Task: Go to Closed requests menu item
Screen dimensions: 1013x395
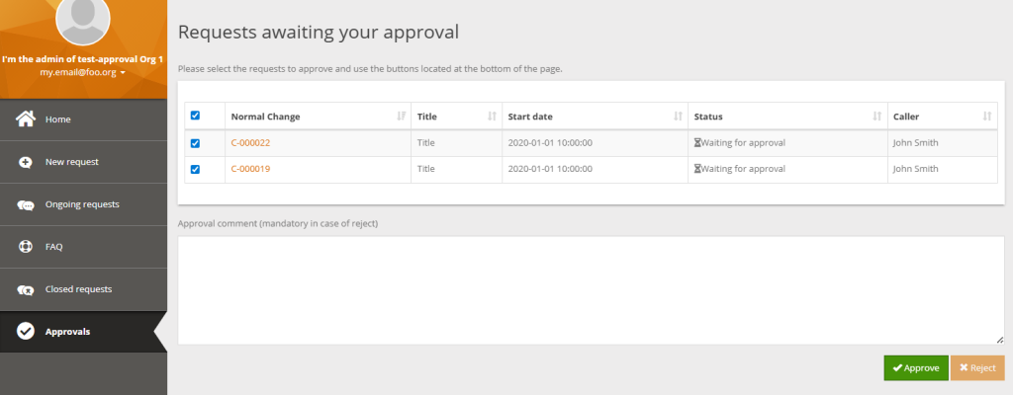Action: [x=78, y=289]
